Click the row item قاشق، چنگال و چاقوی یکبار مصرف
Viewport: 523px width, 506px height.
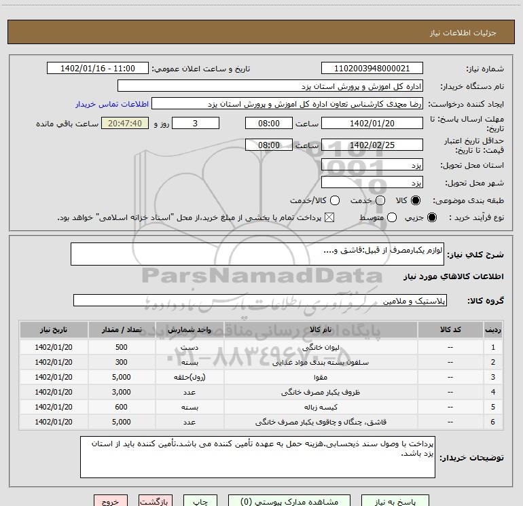[x=321, y=422]
